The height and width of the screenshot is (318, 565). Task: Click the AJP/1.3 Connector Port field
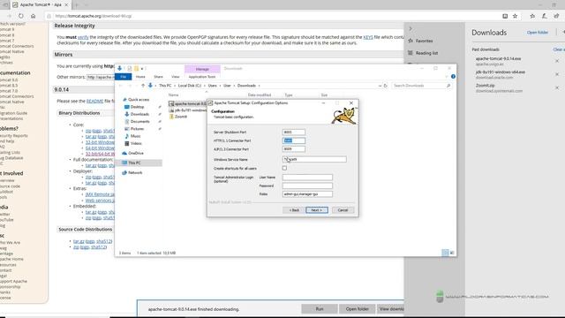click(x=294, y=149)
